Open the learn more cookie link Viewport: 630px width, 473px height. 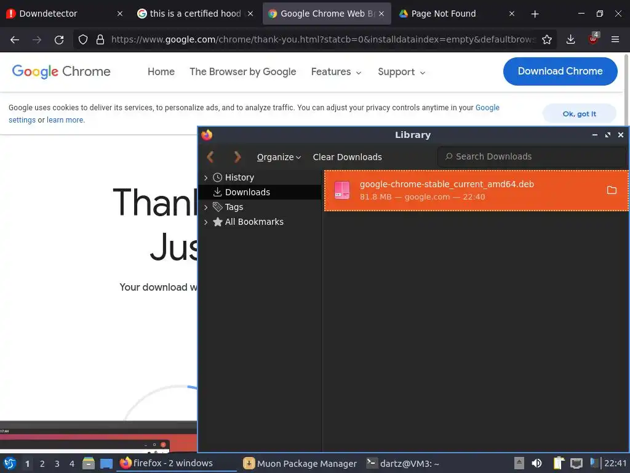click(x=65, y=120)
